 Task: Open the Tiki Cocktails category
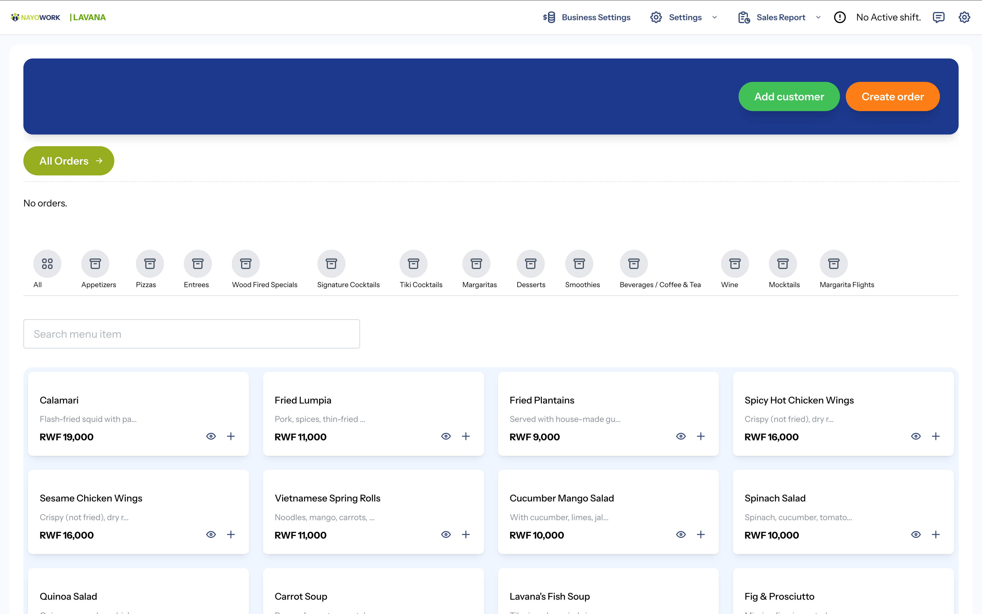pyautogui.click(x=414, y=263)
